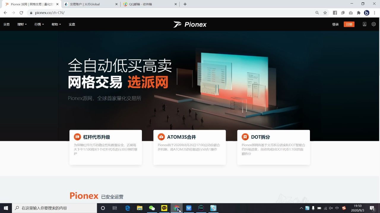Image resolution: width=380 pixels, height=213 pixels.
Task: Open Task View on taskbar
Action: coord(115,208)
